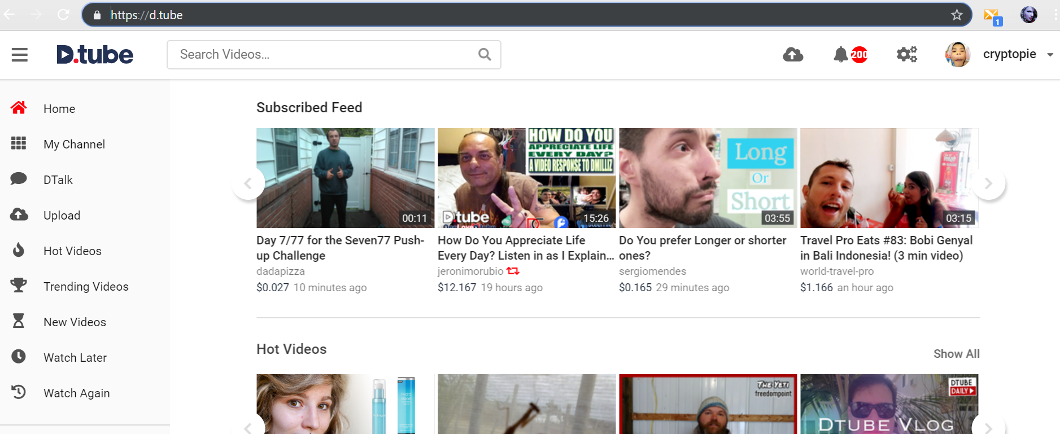Click the $12.167 payout value
The width and height of the screenshot is (1060, 434).
click(x=457, y=287)
